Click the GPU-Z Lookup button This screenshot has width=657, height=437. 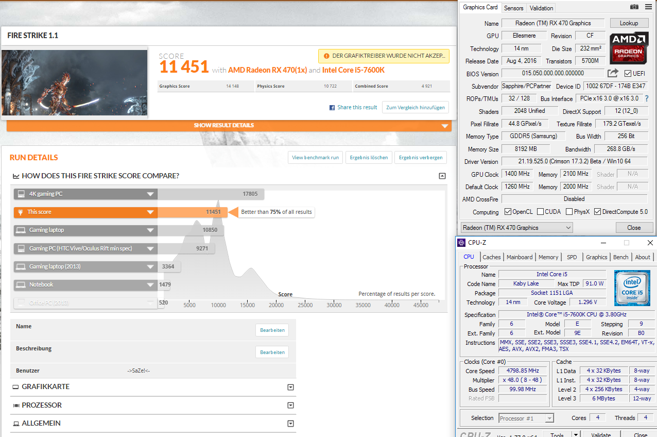coord(629,23)
